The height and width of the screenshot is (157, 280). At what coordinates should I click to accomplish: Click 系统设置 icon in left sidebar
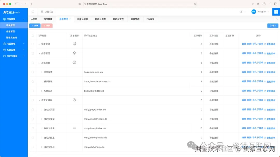point(4,50)
